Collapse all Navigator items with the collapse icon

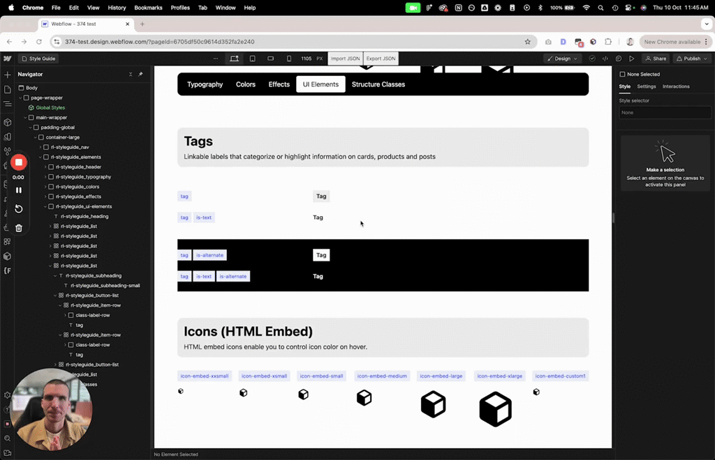tap(131, 74)
